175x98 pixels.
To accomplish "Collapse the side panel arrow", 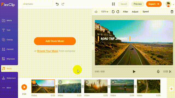I will click(x=93, y=44).
